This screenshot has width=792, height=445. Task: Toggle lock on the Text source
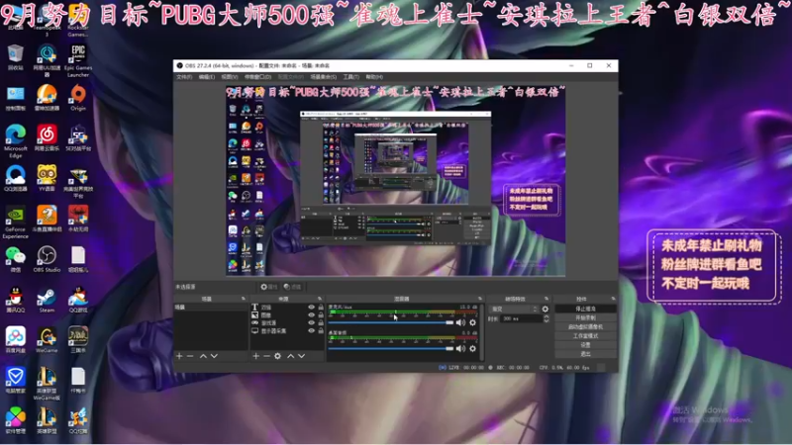point(321,308)
